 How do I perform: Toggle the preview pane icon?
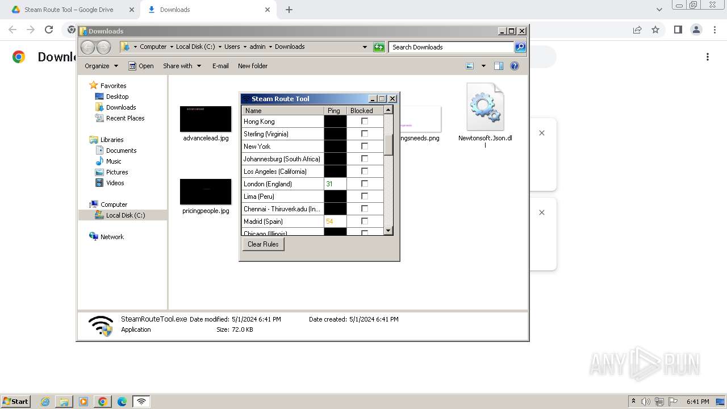pyautogui.click(x=499, y=66)
